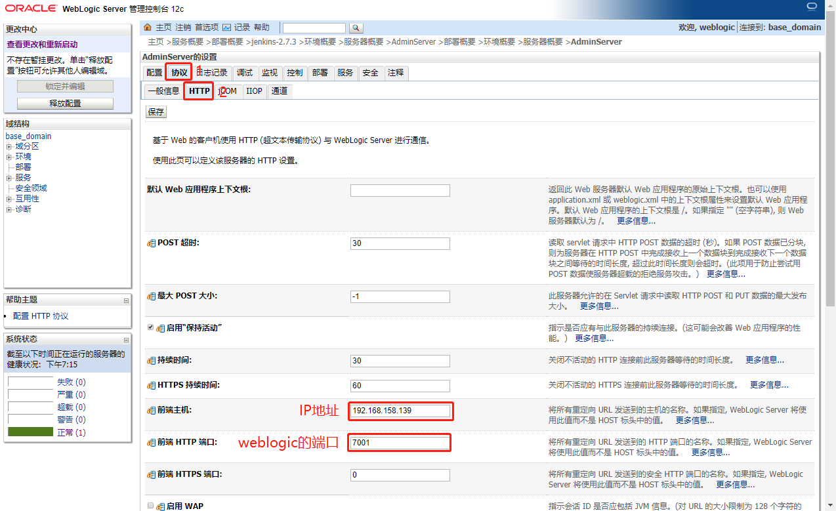Open the 监视 tab
Viewport: 836px width, 511px height.
270,73
